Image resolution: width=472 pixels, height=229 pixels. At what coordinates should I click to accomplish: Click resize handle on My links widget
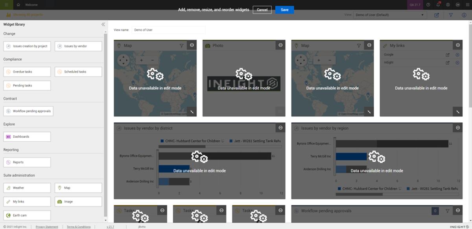coord(457,112)
